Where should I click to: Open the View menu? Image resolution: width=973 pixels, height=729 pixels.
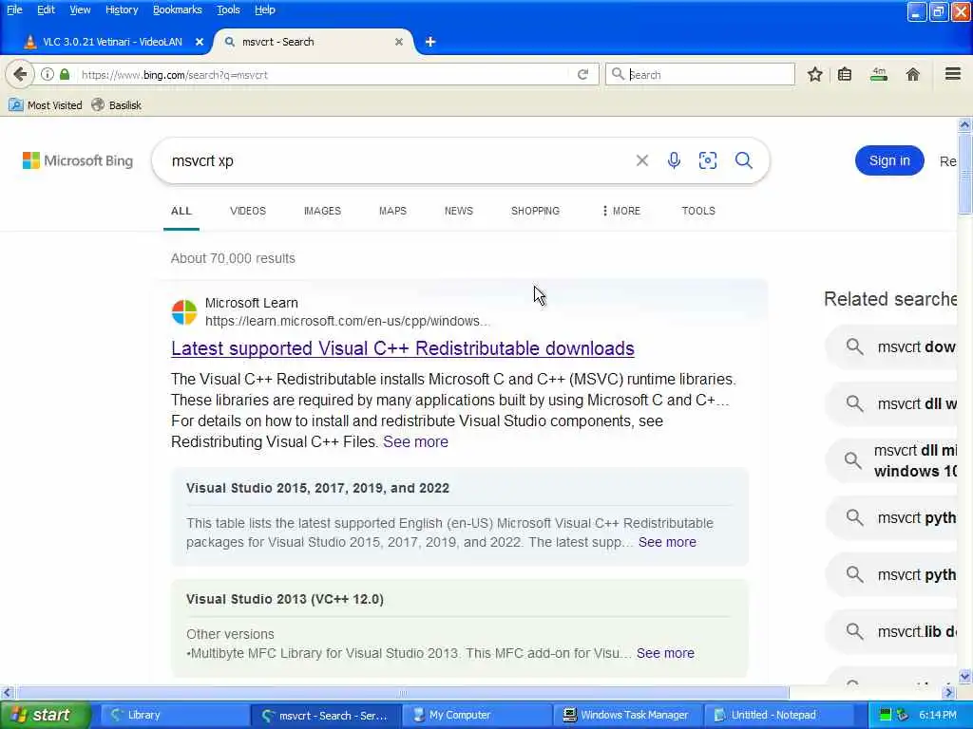coord(80,9)
